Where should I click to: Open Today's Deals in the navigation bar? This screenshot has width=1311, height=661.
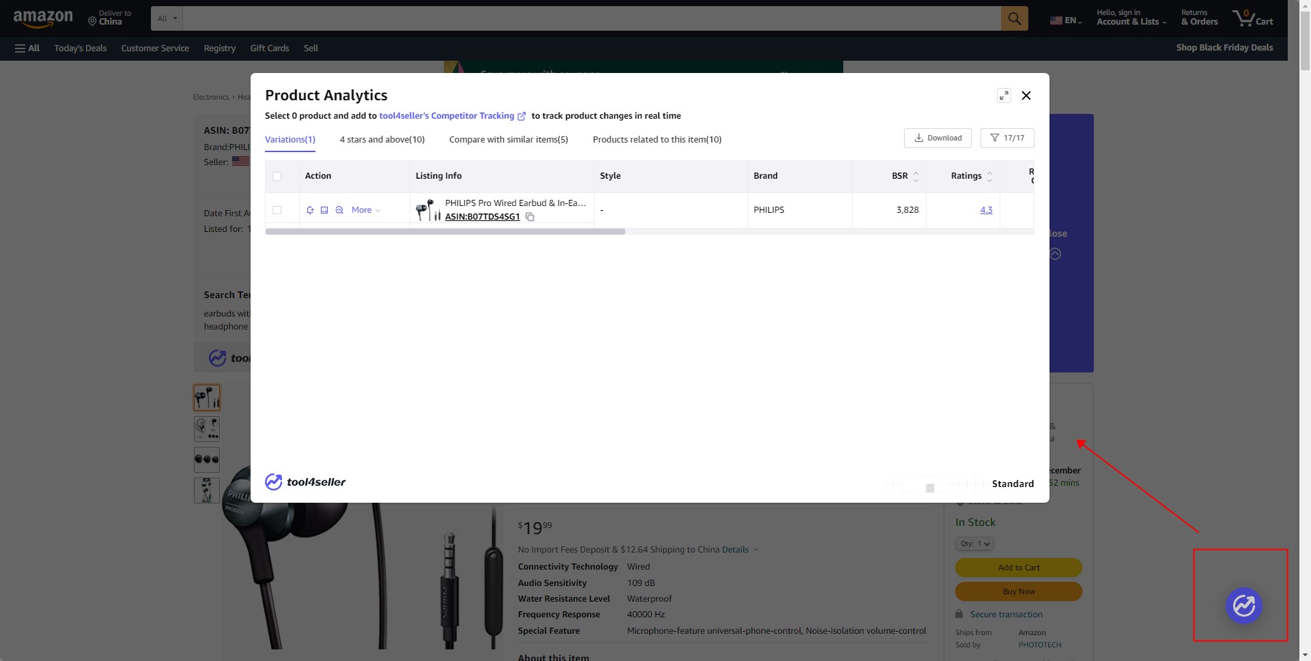(x=81, y=48)
